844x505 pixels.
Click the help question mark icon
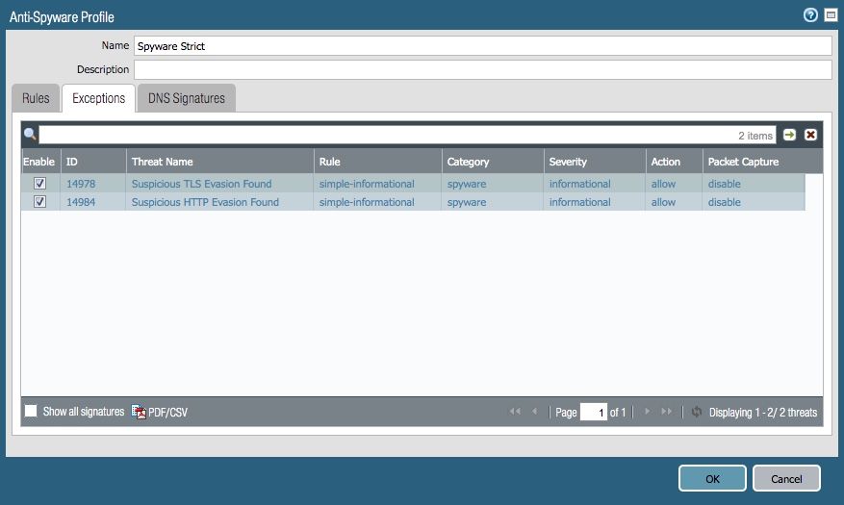point(810,15)
